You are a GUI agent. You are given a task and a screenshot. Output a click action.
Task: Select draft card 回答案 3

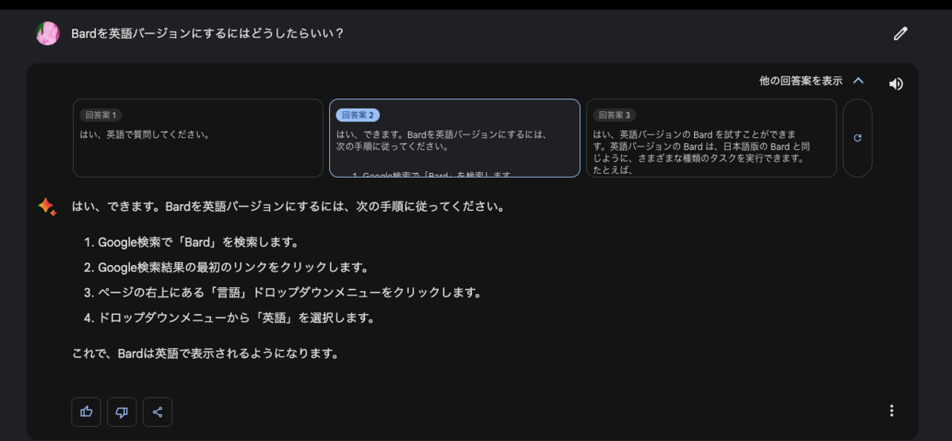(x=712, y=138)
